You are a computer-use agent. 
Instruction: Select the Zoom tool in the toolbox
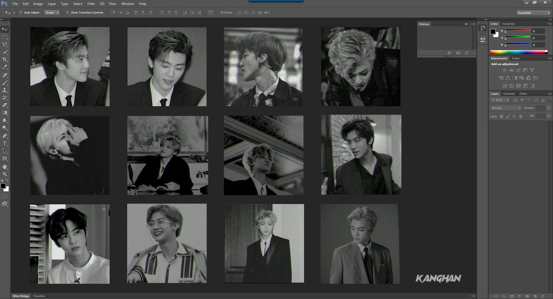click(5, 174)
